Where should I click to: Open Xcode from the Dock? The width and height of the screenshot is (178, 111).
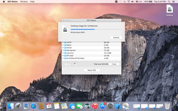click(118, 106)
